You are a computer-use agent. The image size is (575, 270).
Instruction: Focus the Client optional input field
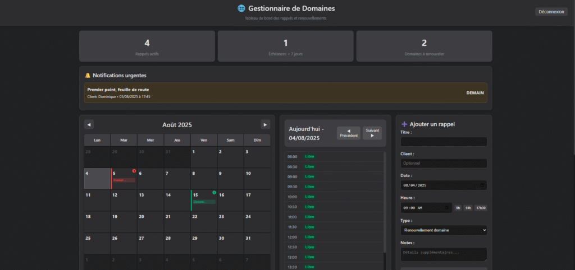click(444, 163)
